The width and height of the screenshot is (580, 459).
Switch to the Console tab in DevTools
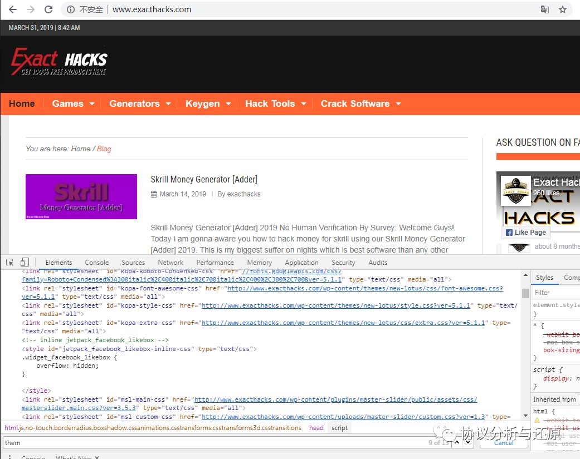(x=96, y=263)
